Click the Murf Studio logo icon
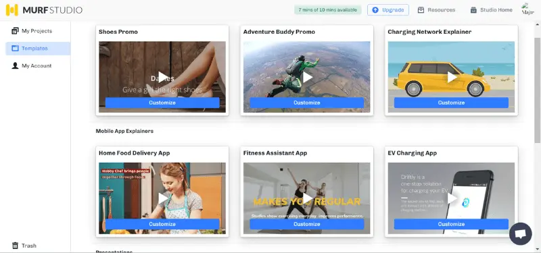The width and height of the screenshot is (541, 253). tap(11, 10)
